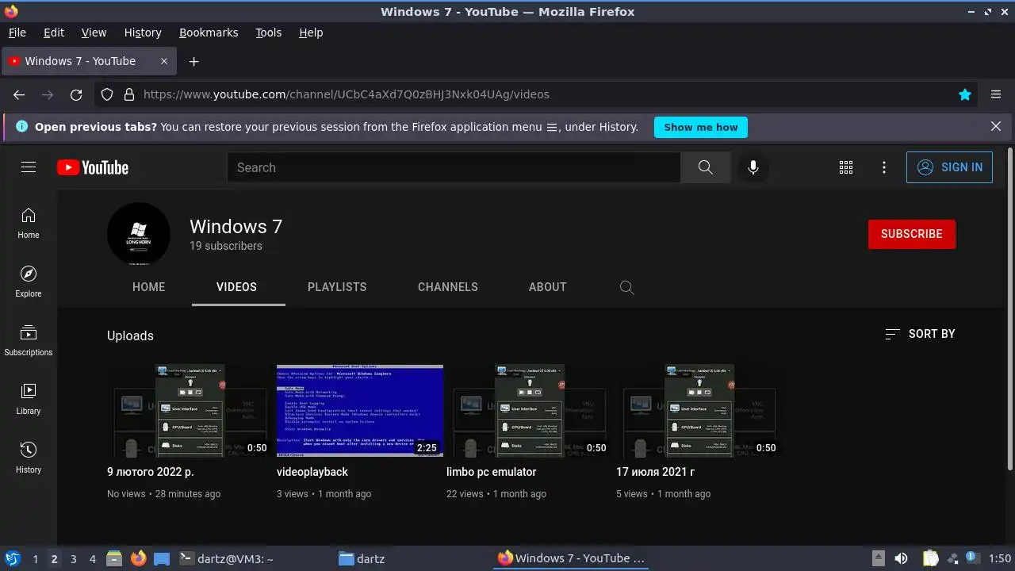Open Explore in sidebar
The image size is (1015, 571).
point(29,282)
